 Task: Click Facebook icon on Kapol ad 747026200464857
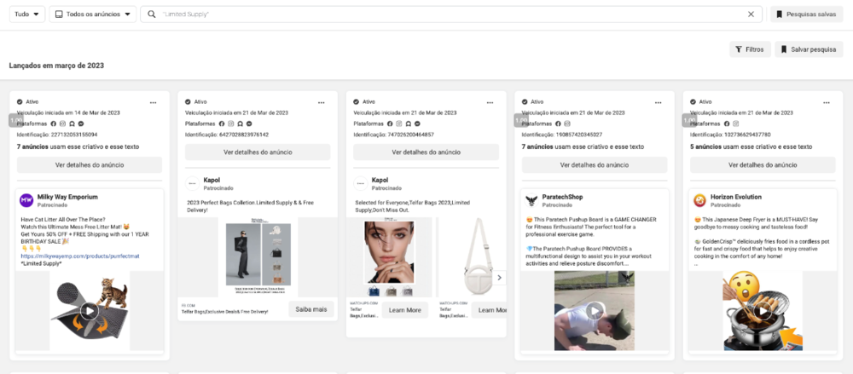pos(390,124)
